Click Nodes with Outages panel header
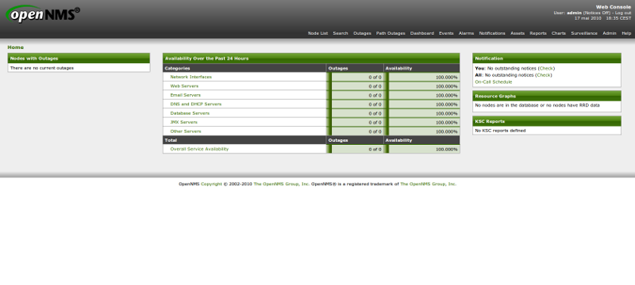 [x=79, y=58]
